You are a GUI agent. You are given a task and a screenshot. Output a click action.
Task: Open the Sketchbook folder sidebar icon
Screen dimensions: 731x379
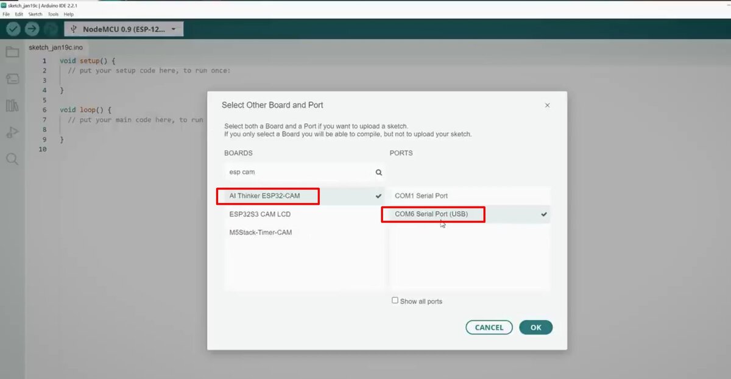pyautogui.click(x=12, y=52)
